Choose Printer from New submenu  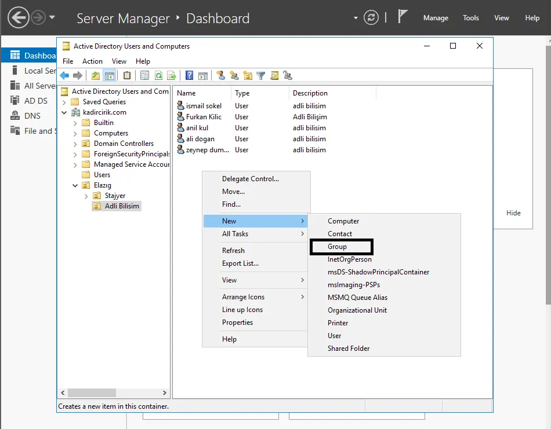tap(384, 322)
